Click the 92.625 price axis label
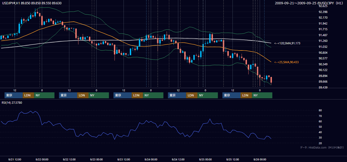 click(x=323, y=6)
